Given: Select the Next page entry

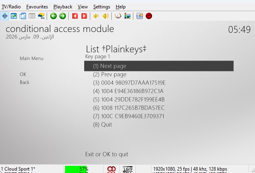Looking at the screenshot, I should (158, 66).
